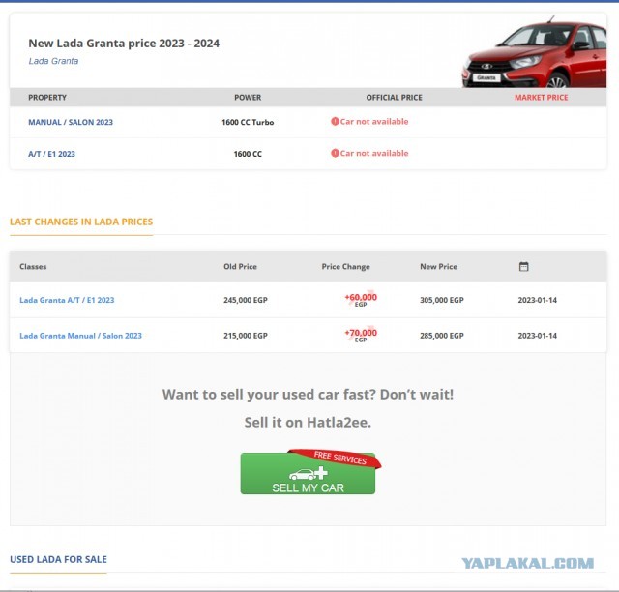The height and width of the screenshot is (592, 619).
Task: Select the POWER column header
Action: coord(248,97)
